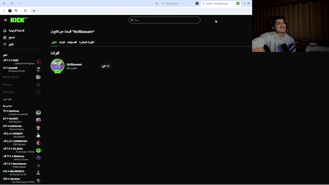Open UltraMhnd offline channel avatar
Viewport: 329px width, 185px height.
click(38, 77)
